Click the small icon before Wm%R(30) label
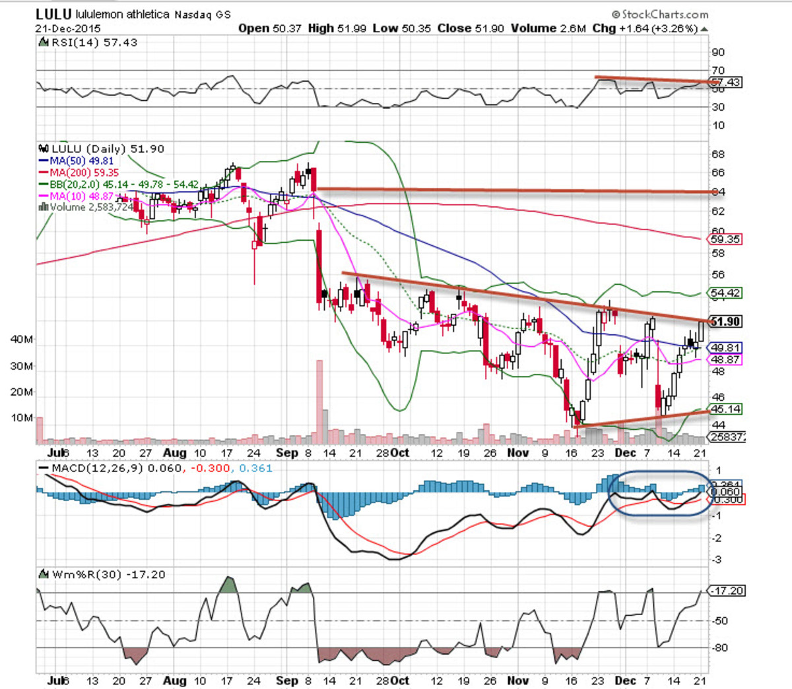Viewport: 792px width, 689px height. [44, 575]
